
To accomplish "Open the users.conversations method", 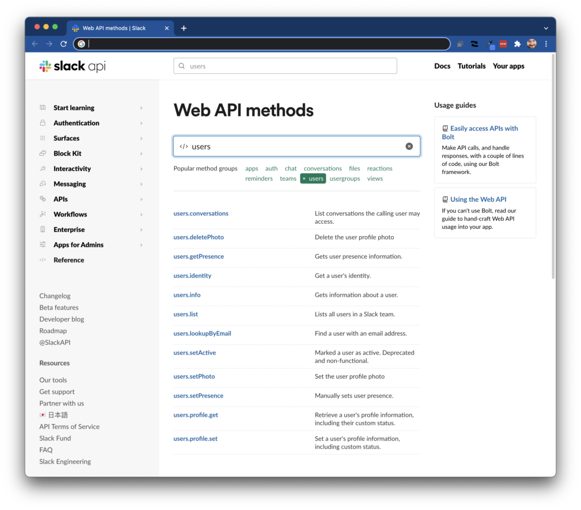I will click(201, 214).
